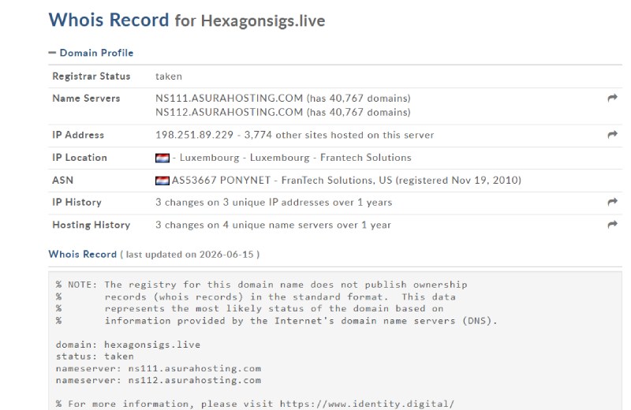Open the IP History row arrow icon

[612, 202]
